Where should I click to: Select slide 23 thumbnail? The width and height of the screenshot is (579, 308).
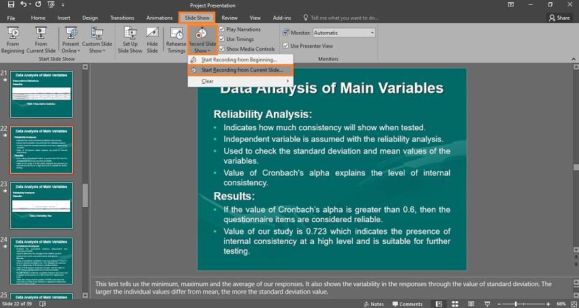point(42,204)
